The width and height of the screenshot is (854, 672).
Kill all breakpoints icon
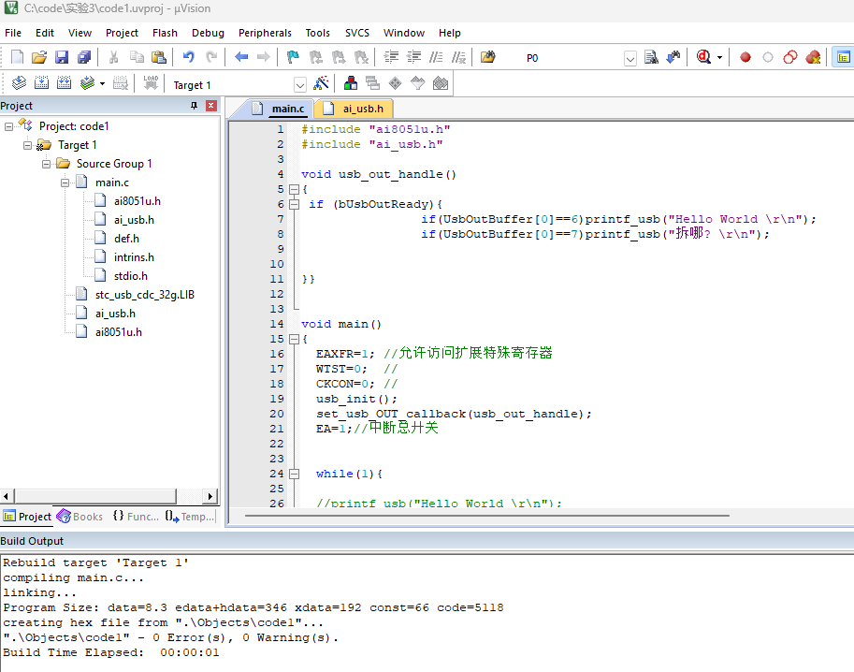[813, 57]
